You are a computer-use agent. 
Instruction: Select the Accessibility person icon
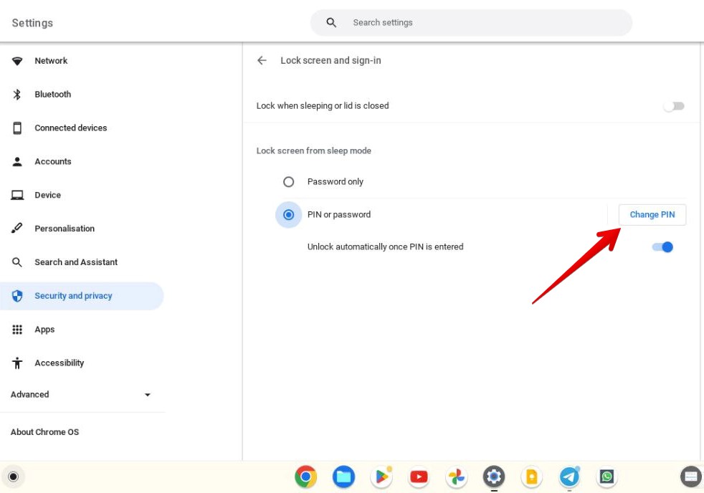17,363
